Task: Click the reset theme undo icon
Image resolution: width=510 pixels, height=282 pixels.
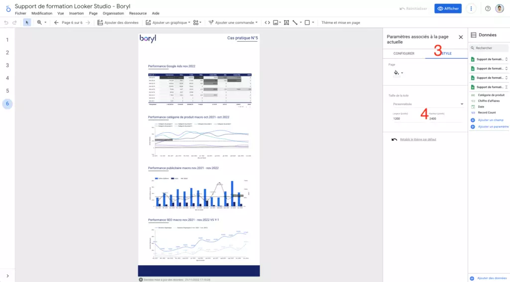Action: coord(394,139)
